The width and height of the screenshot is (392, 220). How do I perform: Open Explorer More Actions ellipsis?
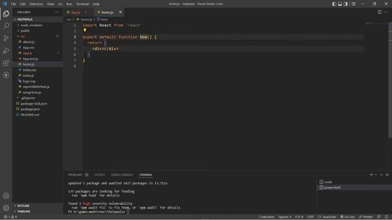tap(57, 12)
